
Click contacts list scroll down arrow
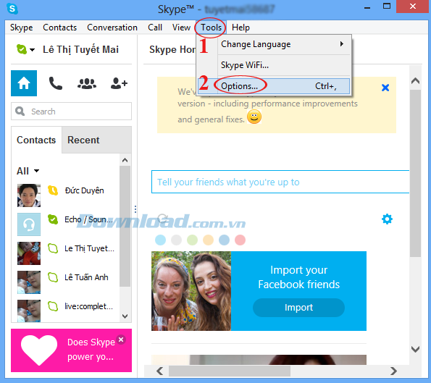pyautogui.click(x=125, y=316)
